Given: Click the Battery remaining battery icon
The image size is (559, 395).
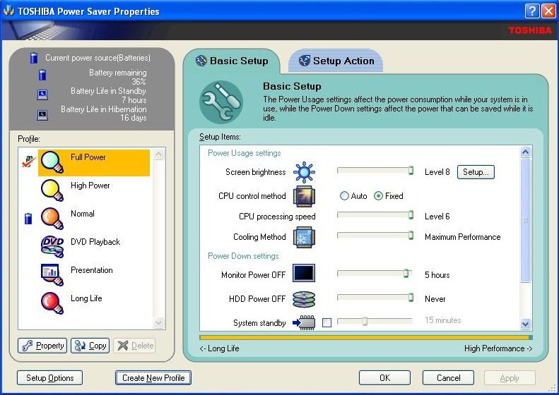Looking at the screenshot, I should point(42,75).
